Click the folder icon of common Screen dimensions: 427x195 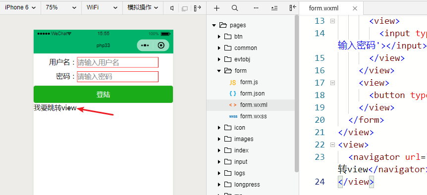228,48
